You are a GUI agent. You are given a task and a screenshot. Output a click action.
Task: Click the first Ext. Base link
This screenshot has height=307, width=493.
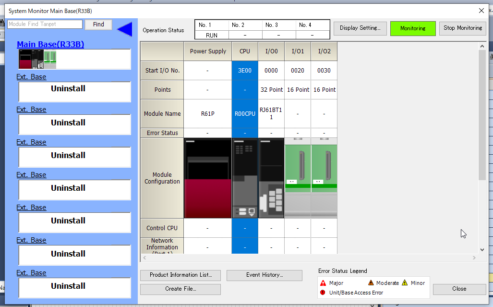[31, 77]
